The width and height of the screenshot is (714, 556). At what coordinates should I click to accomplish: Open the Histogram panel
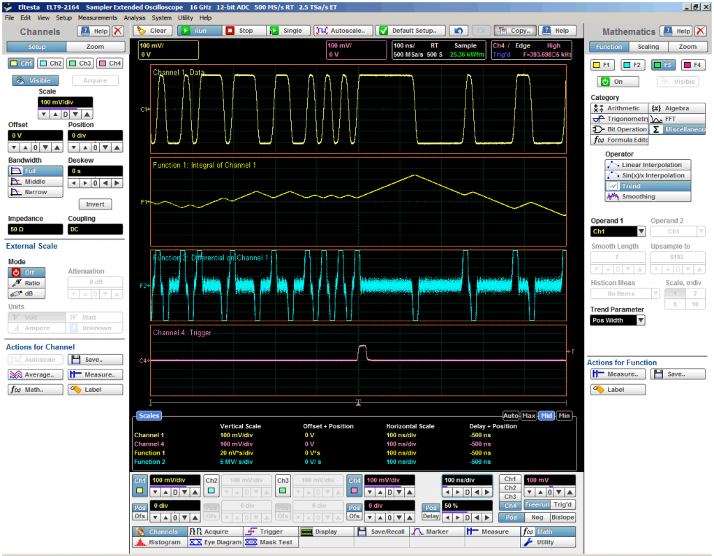(x=158, y=542)
